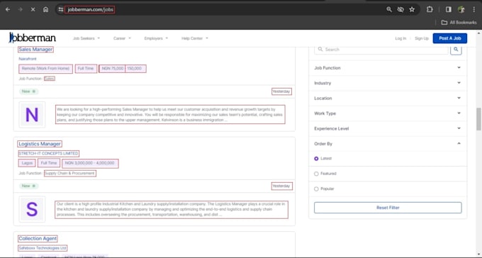The width and height of the screenshot is (482, 258).
Task: Click Yesterday date on Logistics Manager card
Action: pyautogui.click(x=281, y=186)
